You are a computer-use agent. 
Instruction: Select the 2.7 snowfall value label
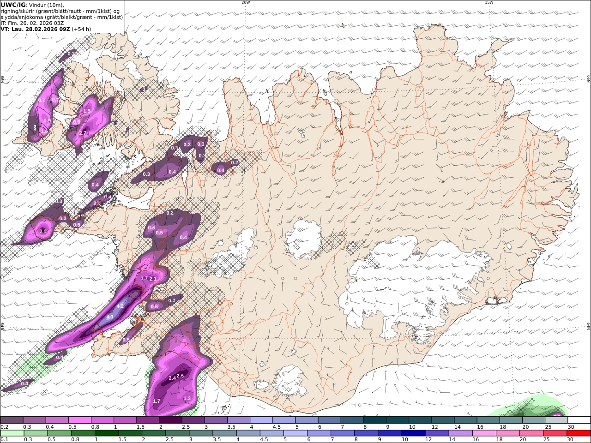(83, 133)
